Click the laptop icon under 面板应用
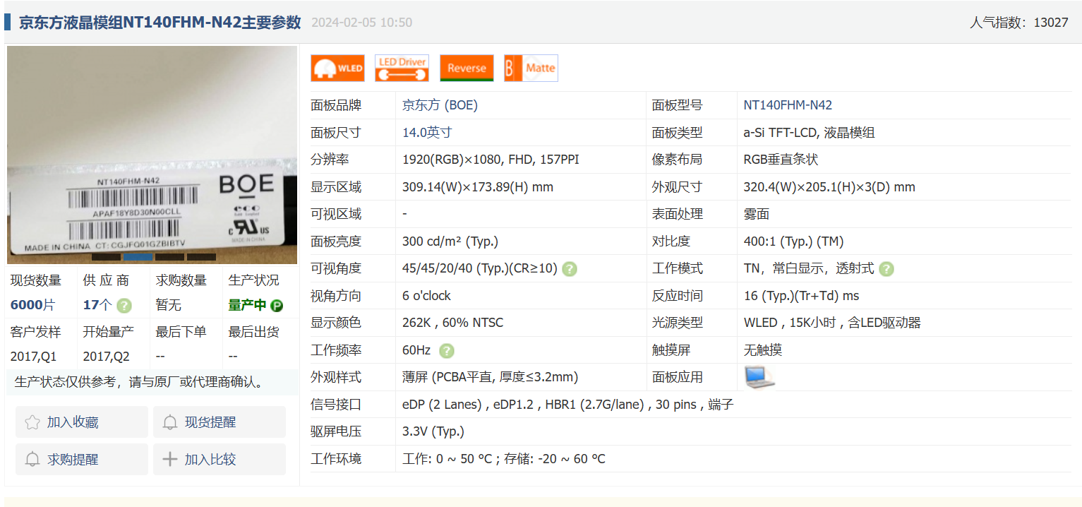This screenshot has height=507, width=1082. (759, 378)
